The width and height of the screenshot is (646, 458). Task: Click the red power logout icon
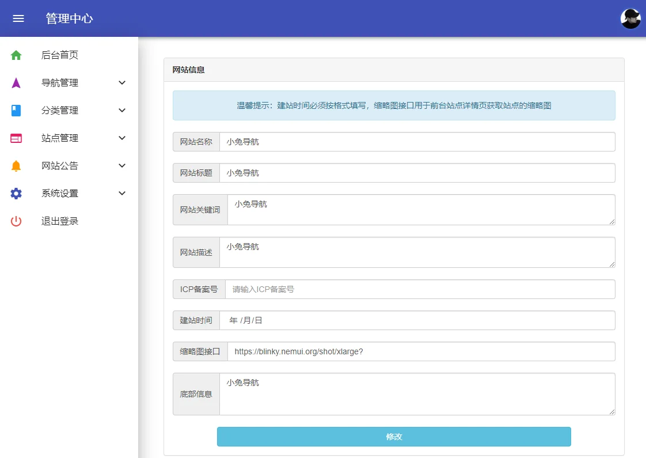tap(16, 221)
